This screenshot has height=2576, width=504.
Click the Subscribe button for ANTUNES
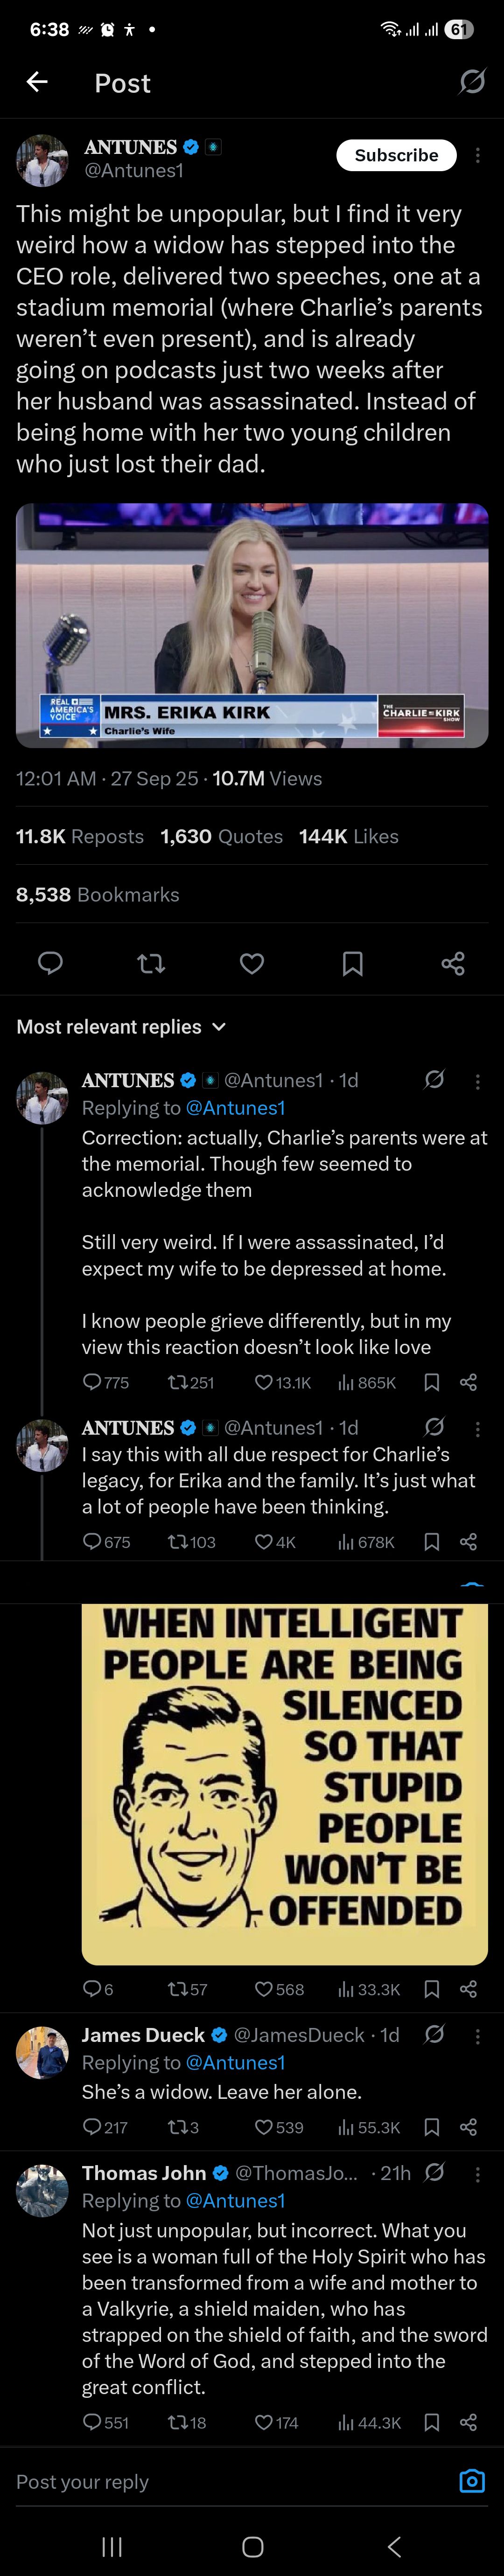[x=396, y=155]
